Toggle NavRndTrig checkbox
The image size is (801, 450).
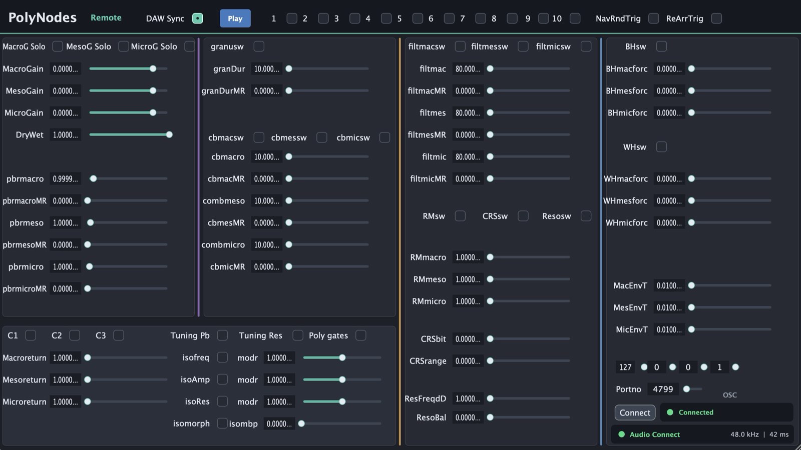(653, 18)
